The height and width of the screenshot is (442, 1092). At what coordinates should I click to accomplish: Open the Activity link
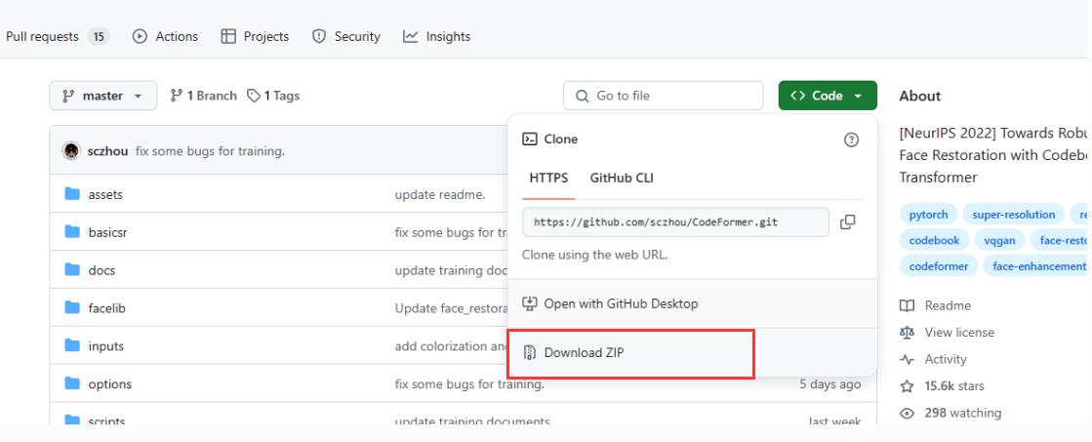[x=933, y=360]
